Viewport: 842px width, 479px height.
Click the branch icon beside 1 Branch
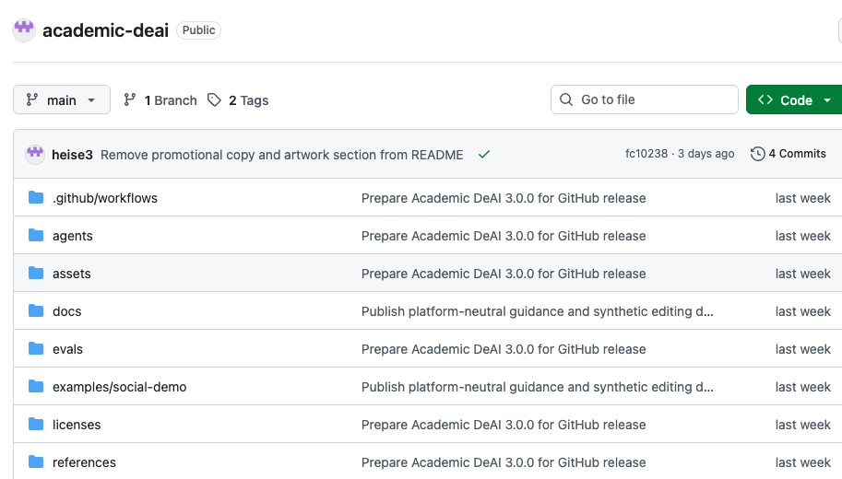(129, 99)
